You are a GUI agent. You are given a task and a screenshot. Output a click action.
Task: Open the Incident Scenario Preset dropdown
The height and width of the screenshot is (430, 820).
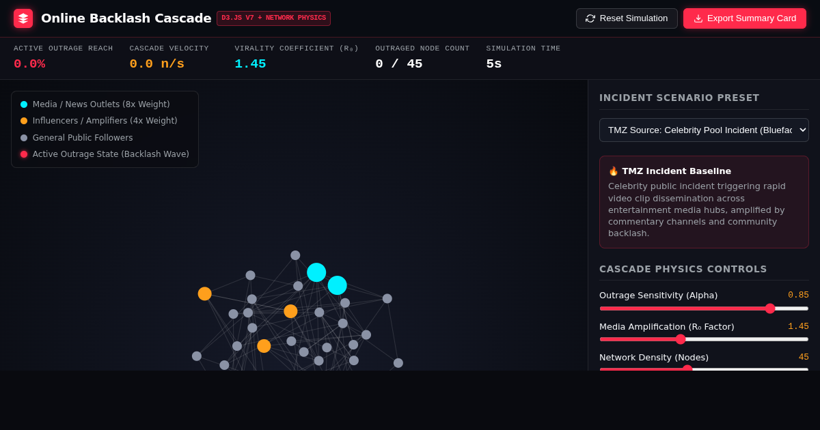pos(704,130)
